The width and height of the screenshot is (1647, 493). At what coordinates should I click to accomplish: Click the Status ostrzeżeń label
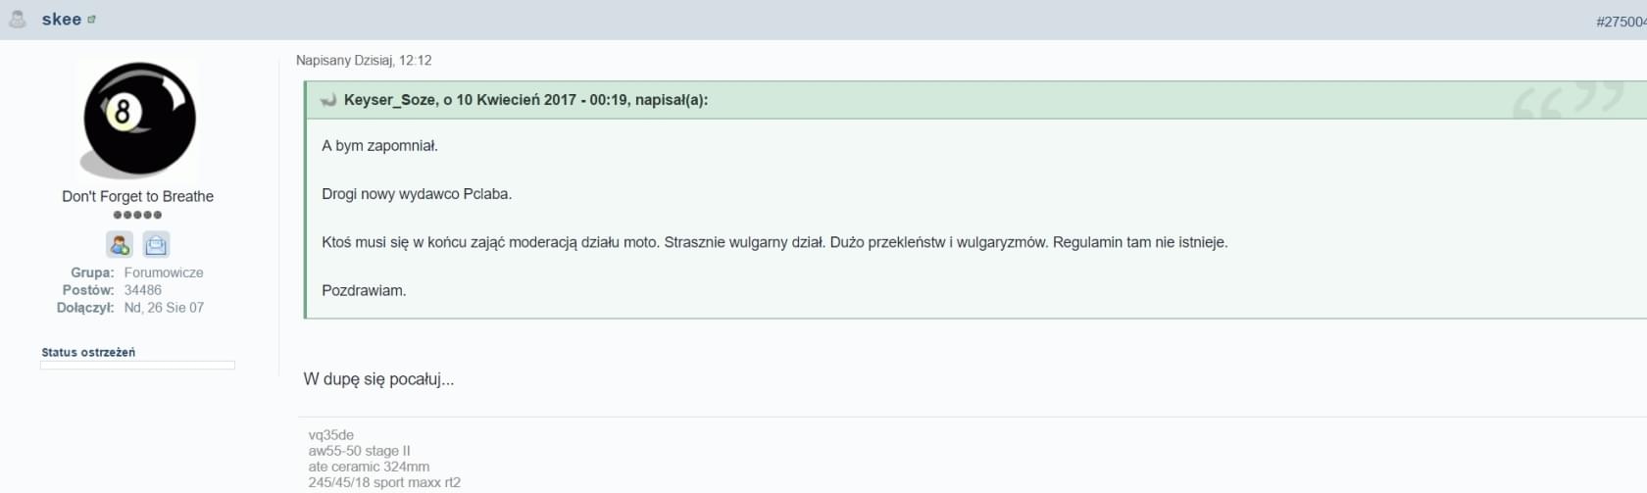[88, 352]
